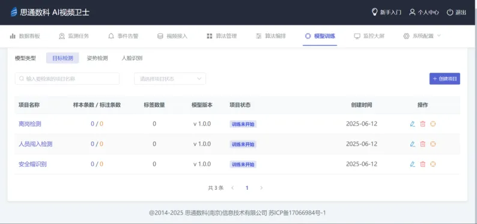Open 新手入门 lightbulb guide
Image resolution: width=477 pixels, height=224 pixels.
pos(387,13)
